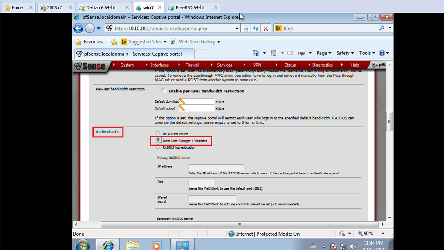Click the Read Mail toolbar icon
444x250 pixels.
[290, 53]
